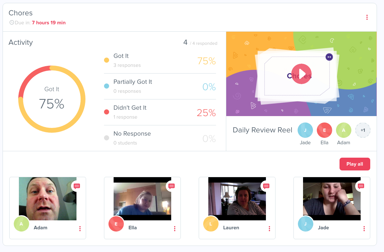Image resolution: width=384 pixels, height=252 pixels.
Task: Open the three-dot menu on Adam's card
Action: click(80, 228)
